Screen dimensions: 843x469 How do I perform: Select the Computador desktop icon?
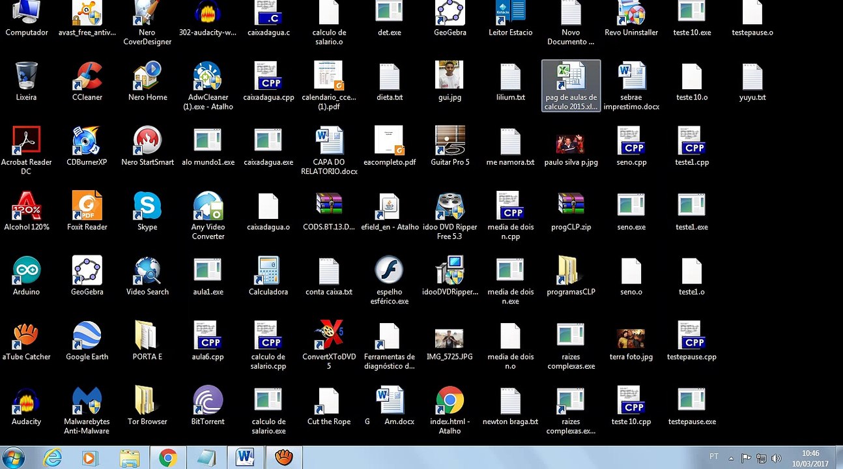point(27,18)
